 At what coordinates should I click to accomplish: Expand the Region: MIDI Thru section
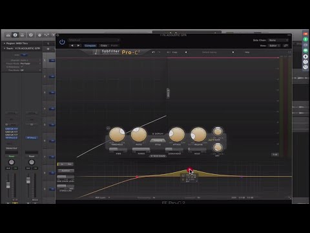click(5, 43)
